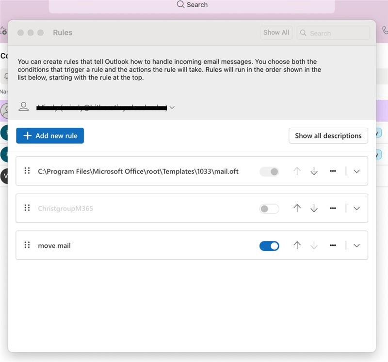This screenshot has height=362, width=388.
Task: Click the account person icon
Action: 23,107
